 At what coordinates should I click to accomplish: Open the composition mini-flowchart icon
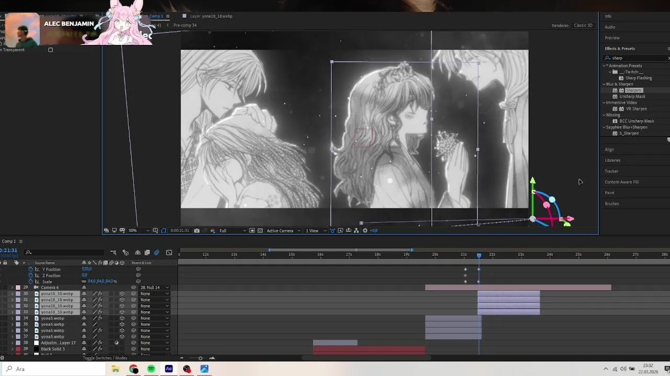coord(113,253)
